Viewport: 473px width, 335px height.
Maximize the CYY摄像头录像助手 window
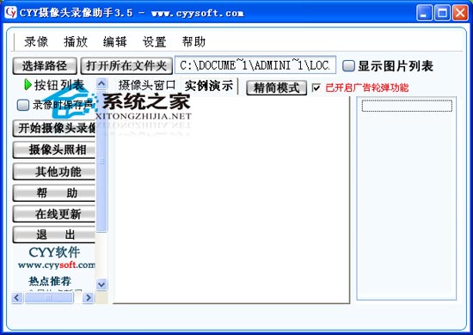[x=442, y=13]
